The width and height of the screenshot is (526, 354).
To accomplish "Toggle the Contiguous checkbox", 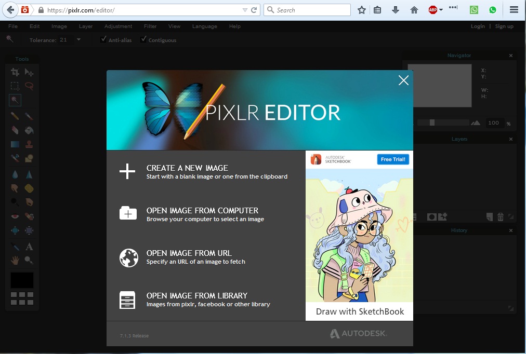I will [143, 39].
